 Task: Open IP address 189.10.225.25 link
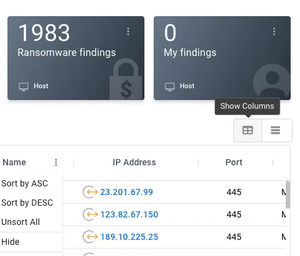pyautogui.click(x=129, y=237)
